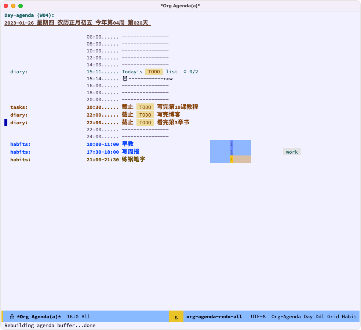Click the 06:00 time grid line
This screenshot has width=361, height=330.
[x=128, y=37]
